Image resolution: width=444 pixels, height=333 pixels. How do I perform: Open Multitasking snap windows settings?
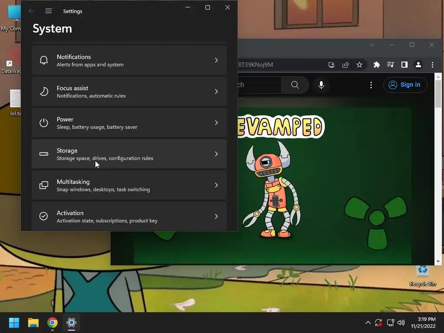pyautogui.click(x=129, y=185)
